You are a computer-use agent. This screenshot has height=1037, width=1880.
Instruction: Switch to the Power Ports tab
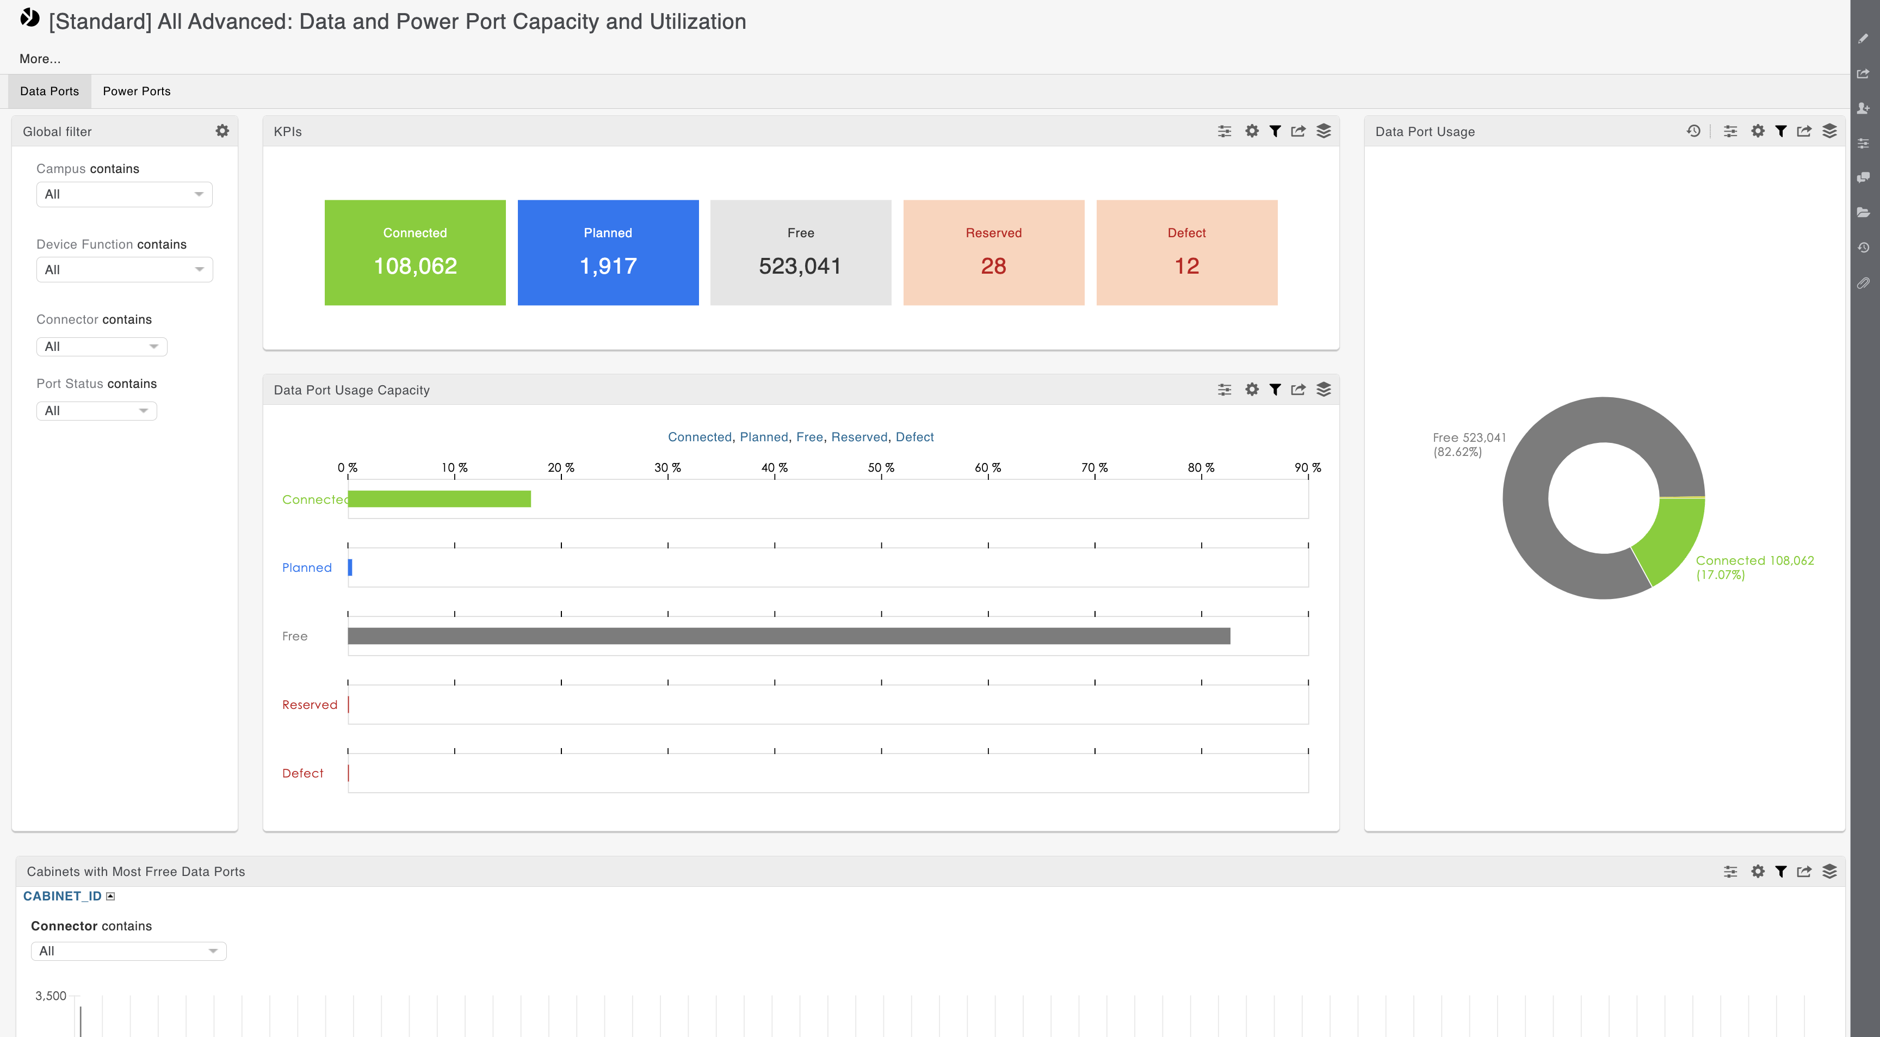coord(137,91)
